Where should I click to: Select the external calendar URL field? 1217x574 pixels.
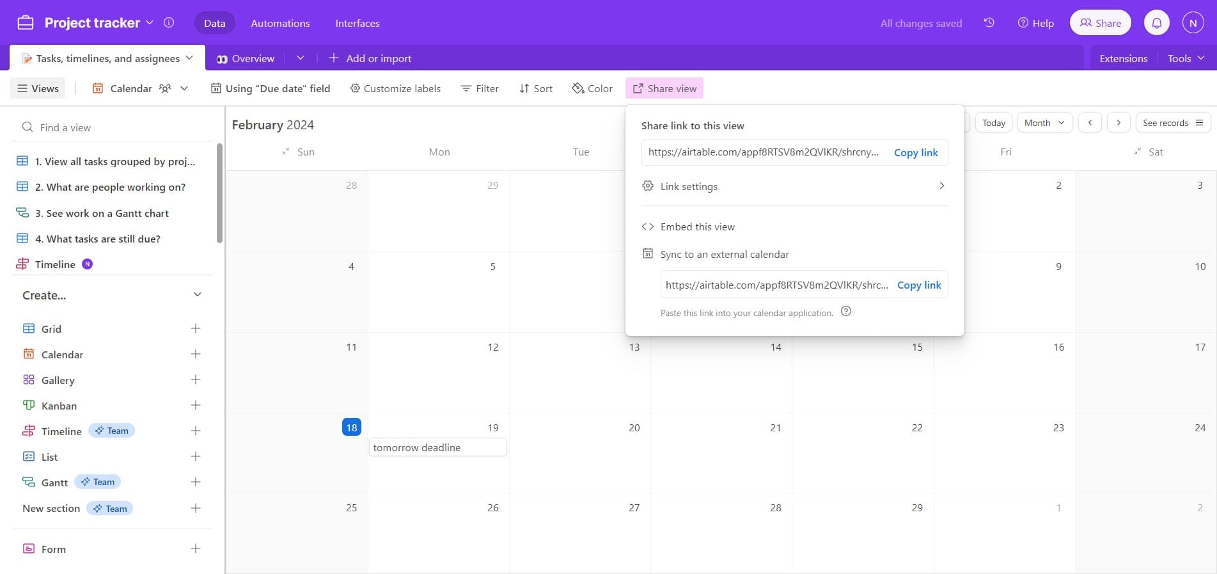776,285
